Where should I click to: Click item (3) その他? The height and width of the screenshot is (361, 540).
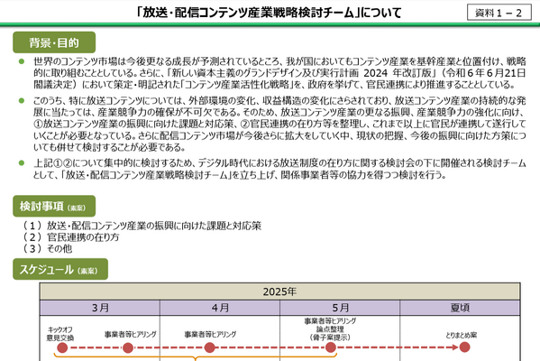tap(47, 248)
